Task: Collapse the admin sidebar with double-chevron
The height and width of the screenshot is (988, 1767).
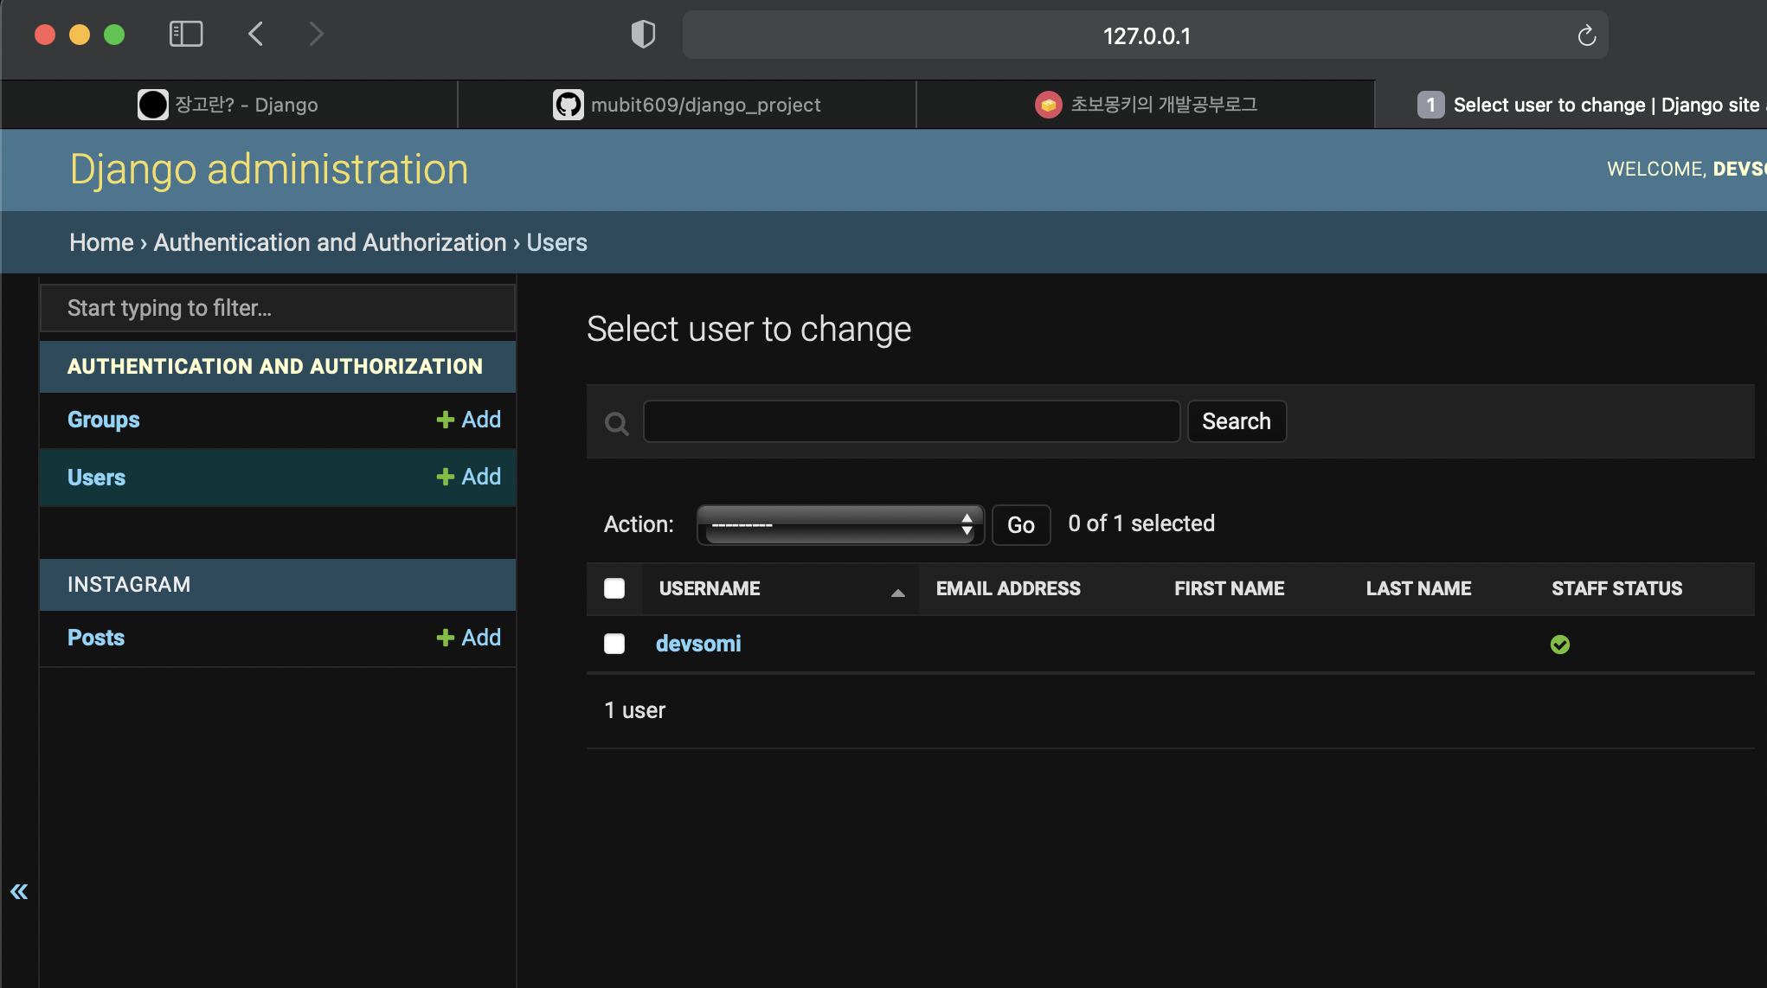Action: [x=19, y=891]
